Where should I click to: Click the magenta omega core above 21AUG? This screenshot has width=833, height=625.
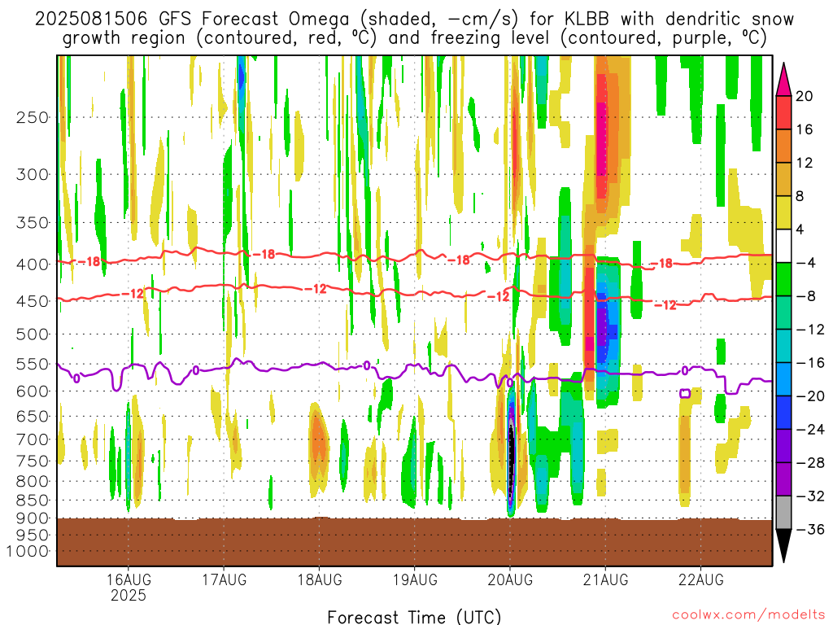point(601,141)
